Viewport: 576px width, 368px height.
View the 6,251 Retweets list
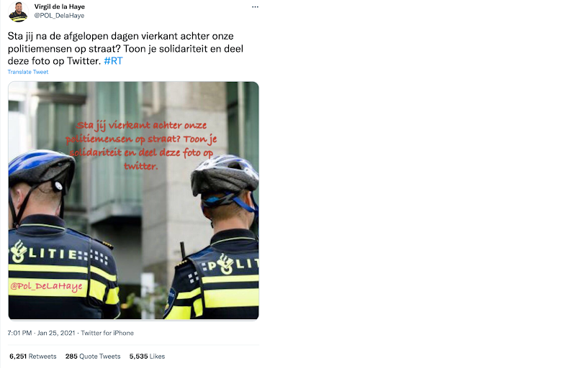pos(33,356)
